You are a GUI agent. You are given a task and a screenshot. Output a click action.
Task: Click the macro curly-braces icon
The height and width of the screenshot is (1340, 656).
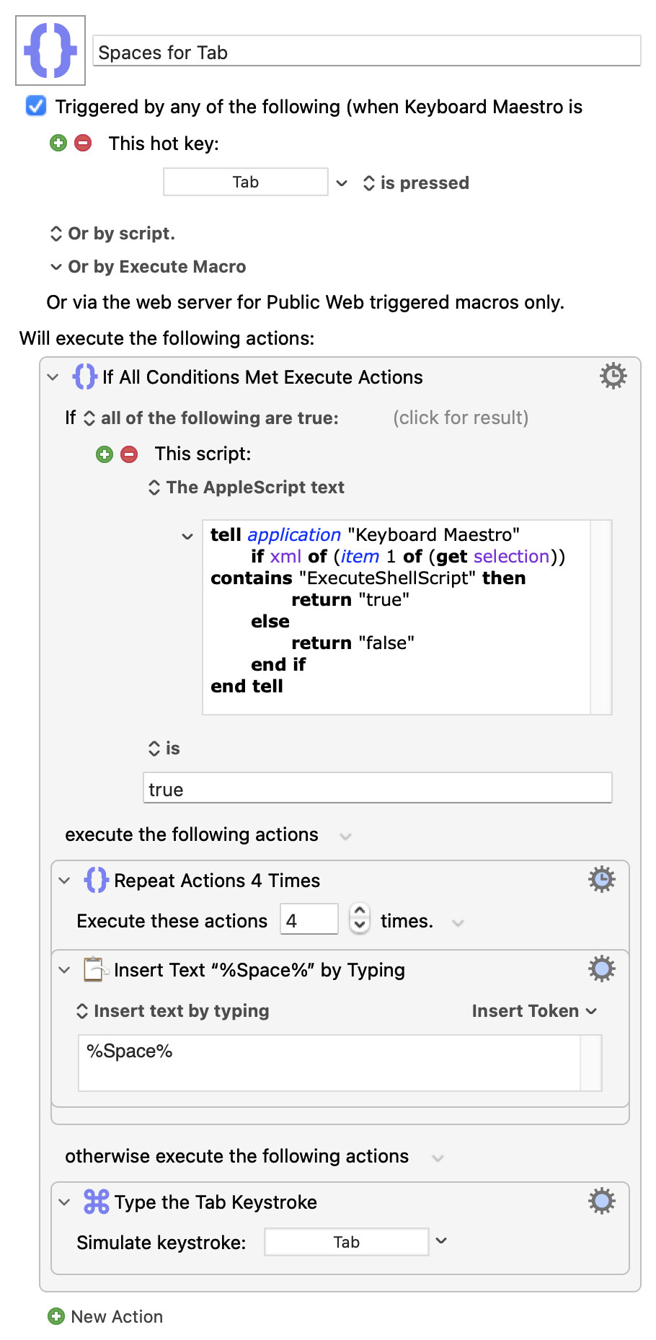(x=50, y=50)
